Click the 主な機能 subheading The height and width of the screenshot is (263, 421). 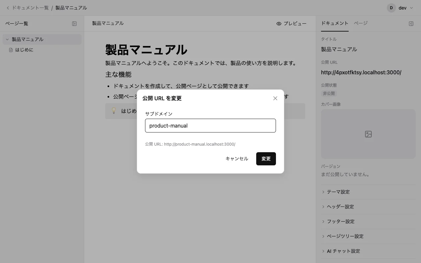coord(118,75)
